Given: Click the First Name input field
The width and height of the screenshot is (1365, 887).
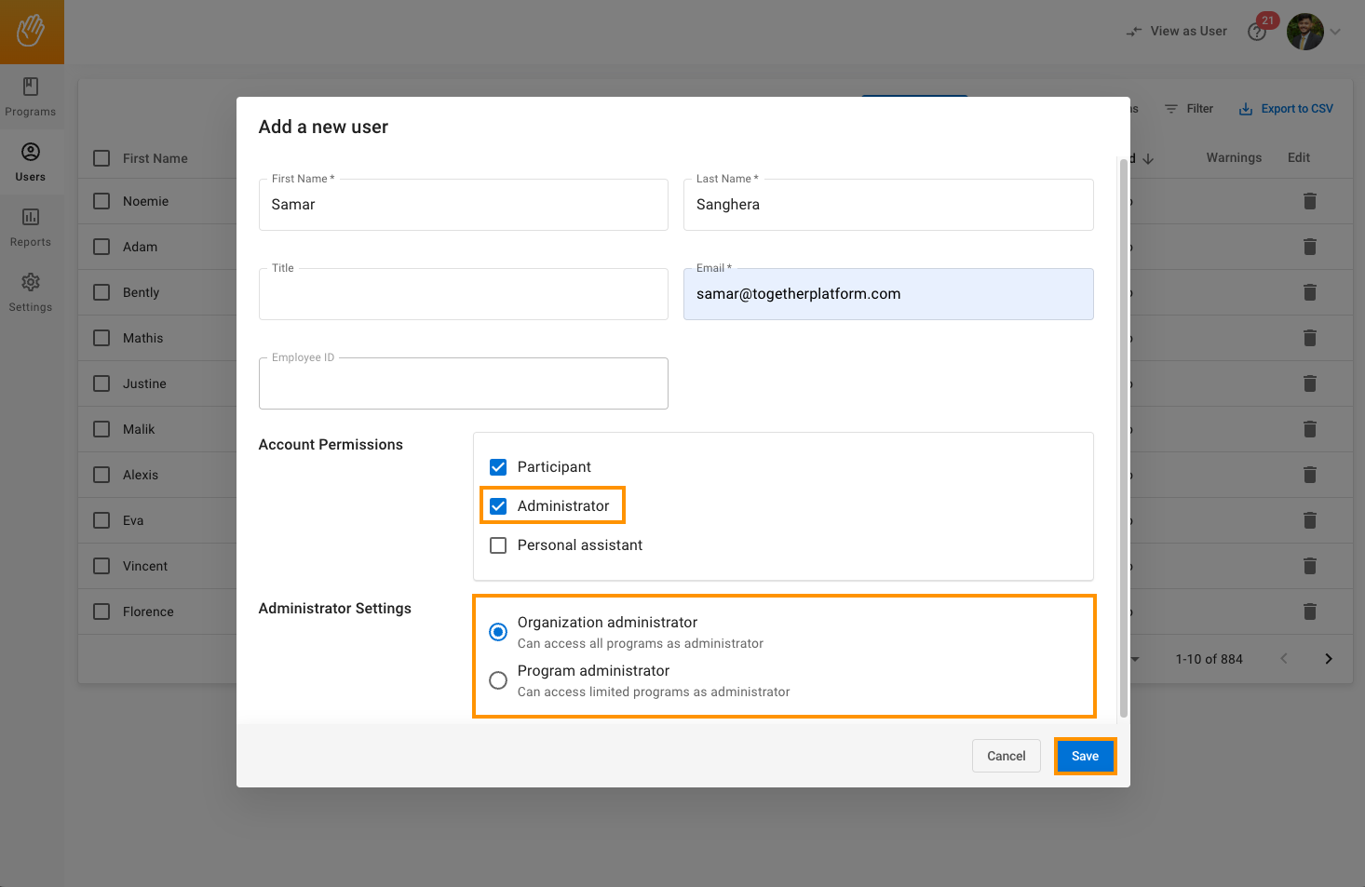Looking at the screenshot, I should click(x=464, y=205).
